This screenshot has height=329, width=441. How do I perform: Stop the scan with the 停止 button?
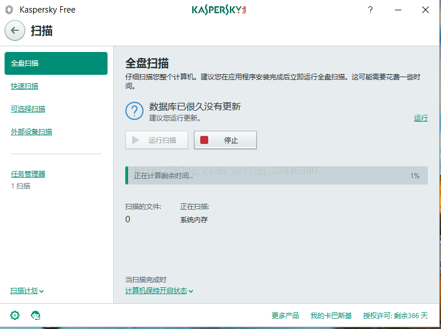pos(225,140)
